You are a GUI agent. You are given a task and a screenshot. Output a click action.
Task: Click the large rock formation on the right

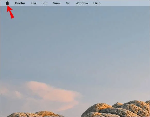(x=116, y=109)
